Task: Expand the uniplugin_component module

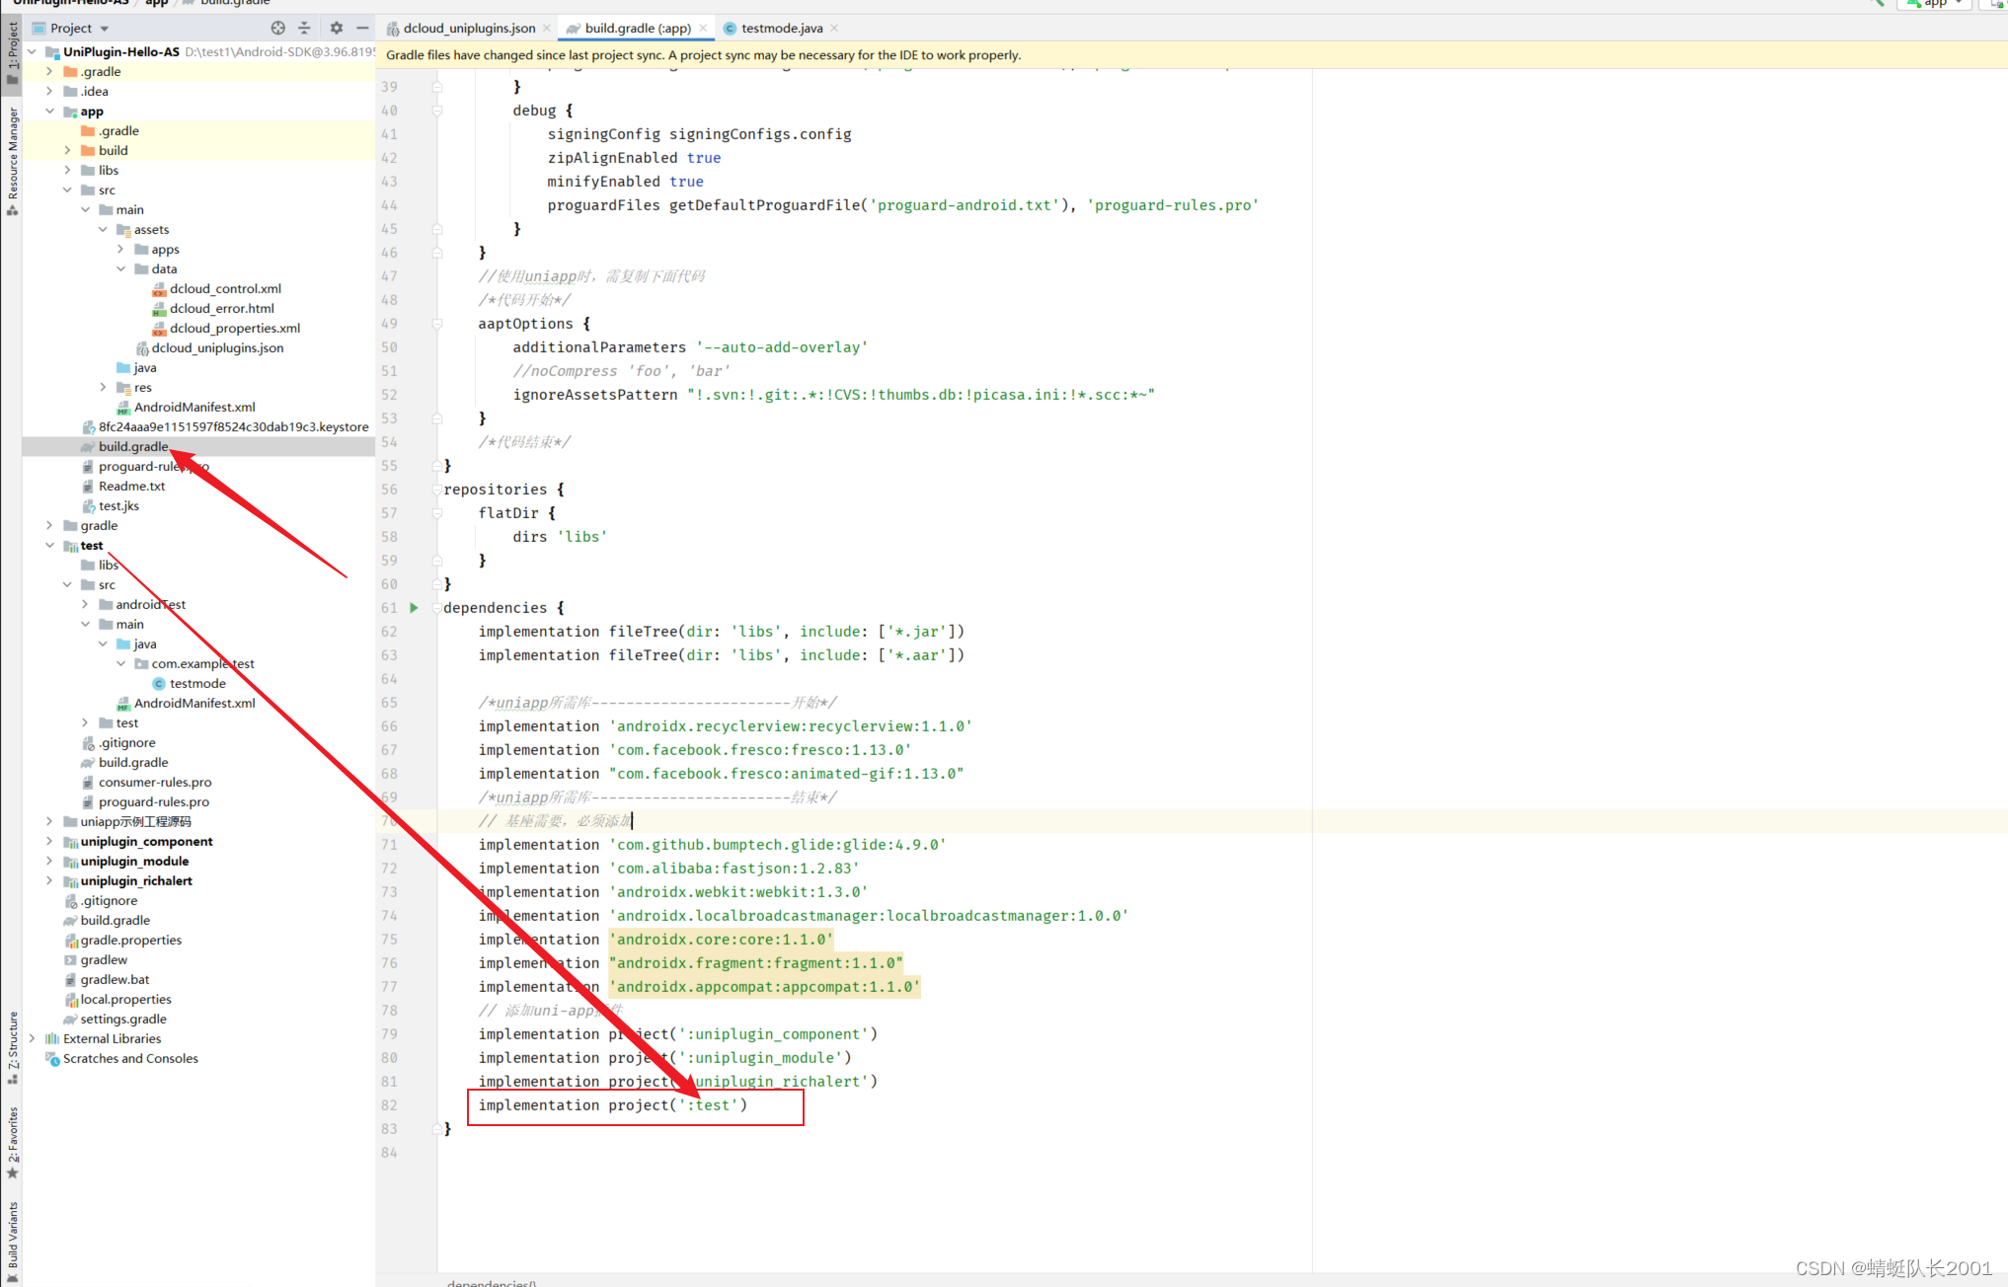Action: click(x=49, y=841)
